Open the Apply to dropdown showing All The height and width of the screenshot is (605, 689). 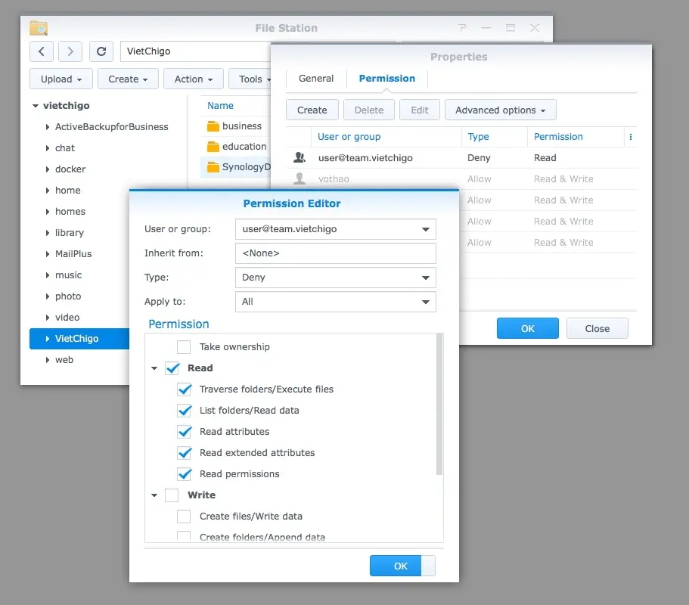pyautogui.click(x=336, y=302)
